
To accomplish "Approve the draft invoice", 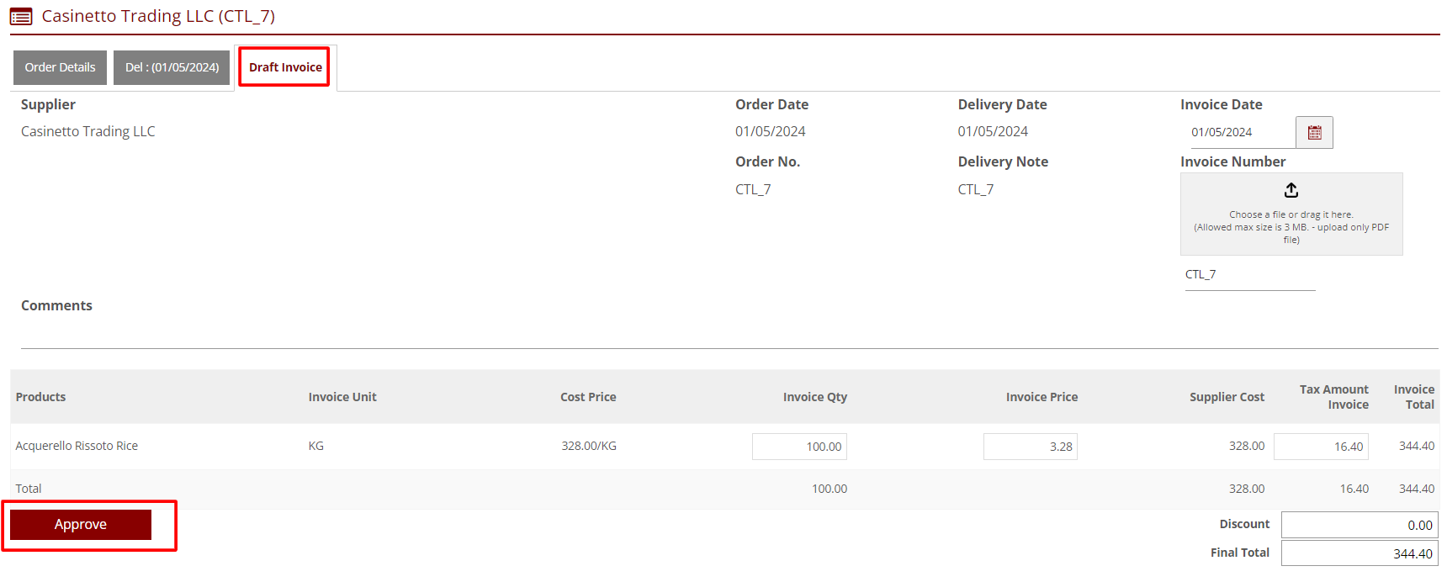I will (81, 524).
